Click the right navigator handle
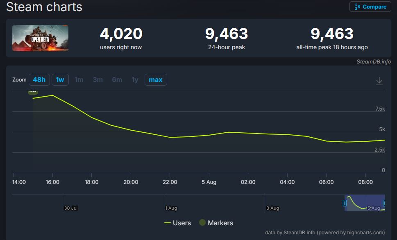 tap(384, 203)
